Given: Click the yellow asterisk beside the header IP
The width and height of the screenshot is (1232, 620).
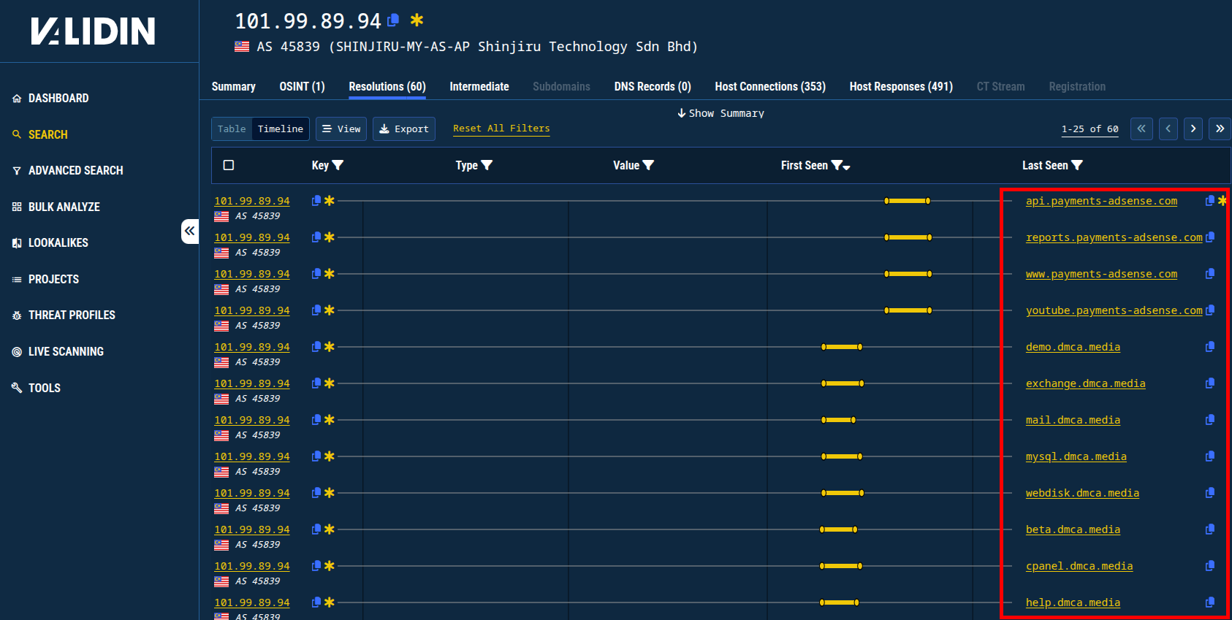Looking at the screenshot, I should coord(417,20).
